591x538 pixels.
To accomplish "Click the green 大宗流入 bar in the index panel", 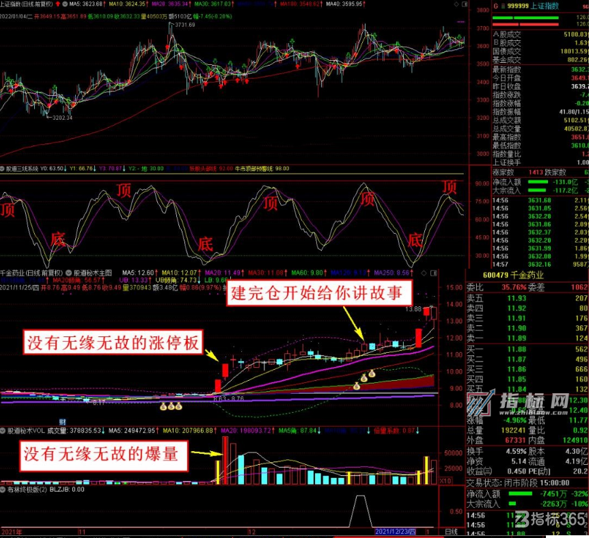I will 538,191.
